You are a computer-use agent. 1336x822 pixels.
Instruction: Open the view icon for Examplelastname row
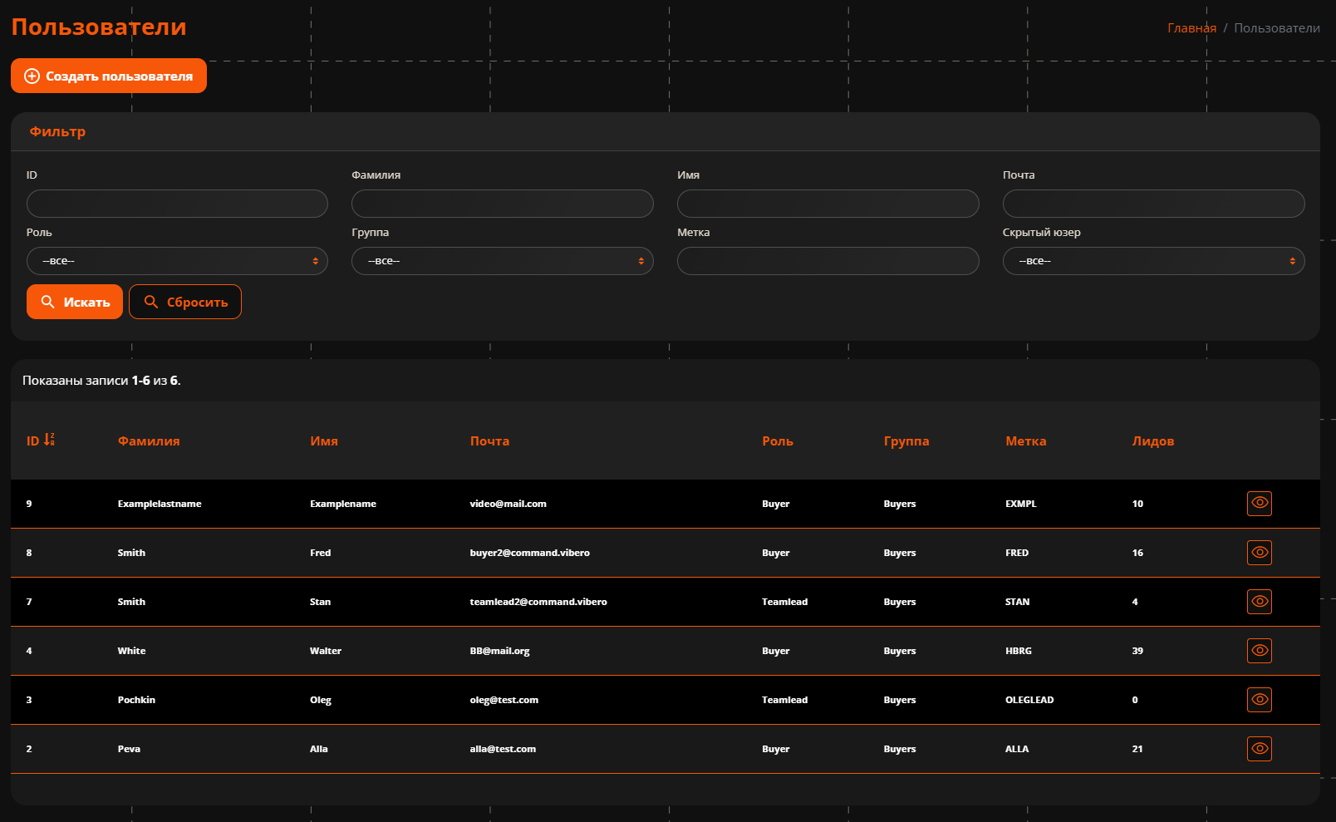pos(1260,504)
